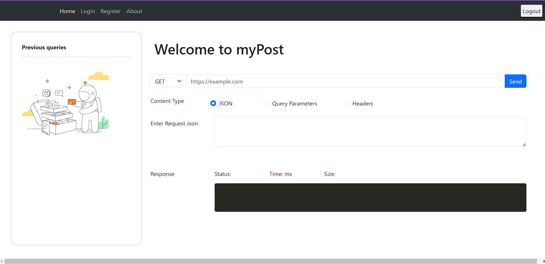
Task: Click the scrollbar right arrow
Action: pyautogui.click(x=543, y=261)
